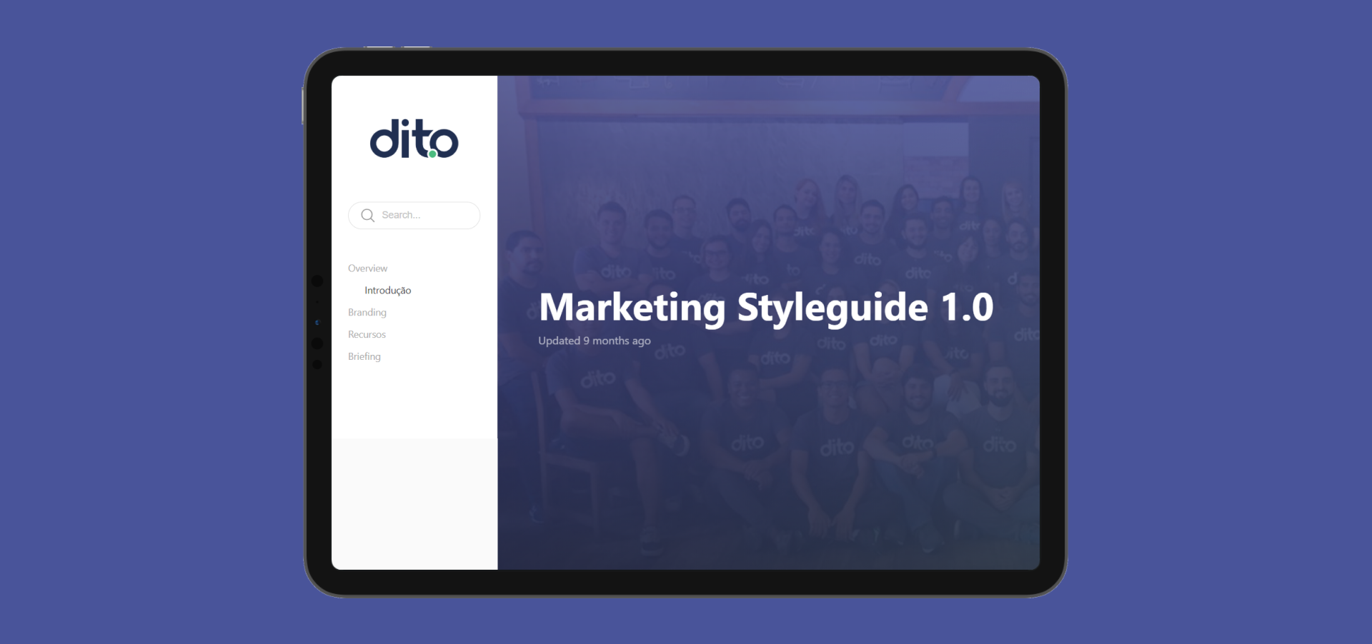Click the dito logo in sidebar
Image resolution: width=1372 pixels, height=644 pixels.
[414, 139]
